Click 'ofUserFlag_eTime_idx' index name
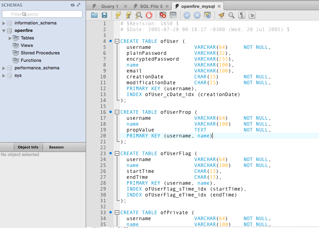This screenshot has height=228, width=319. point(176,195)
